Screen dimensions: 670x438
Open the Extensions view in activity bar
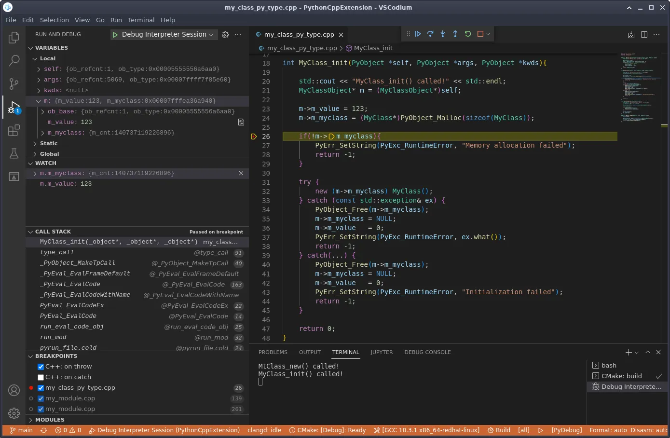click(x=14, y=131)
